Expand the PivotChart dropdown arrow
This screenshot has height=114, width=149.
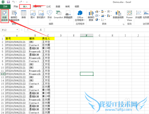119,20
